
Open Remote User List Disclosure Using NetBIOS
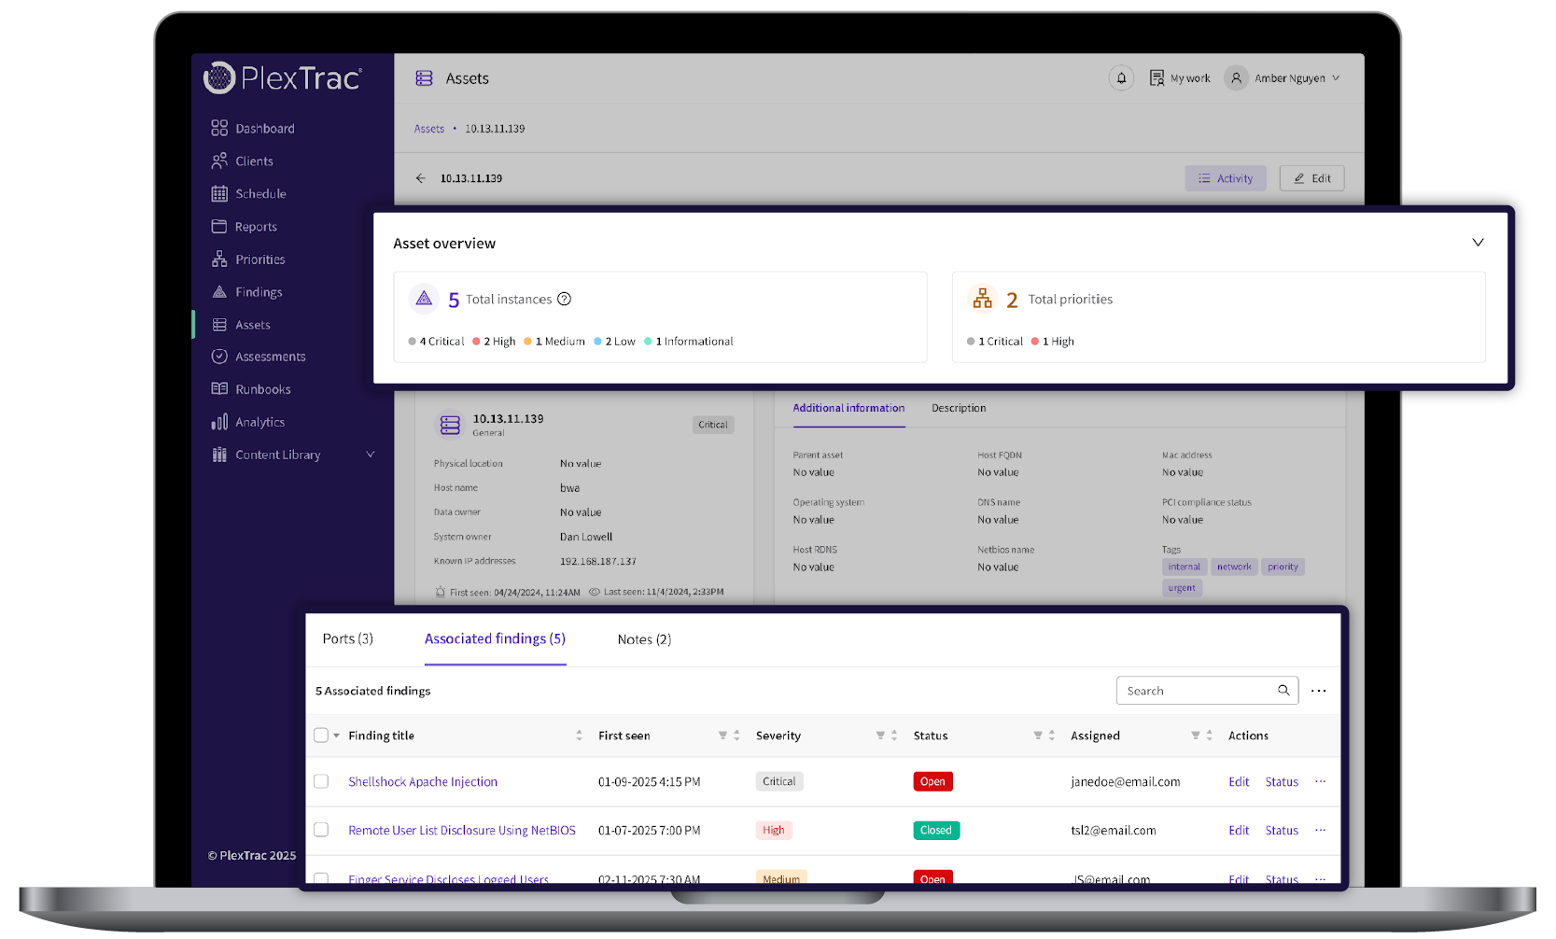tap(462, 831)
